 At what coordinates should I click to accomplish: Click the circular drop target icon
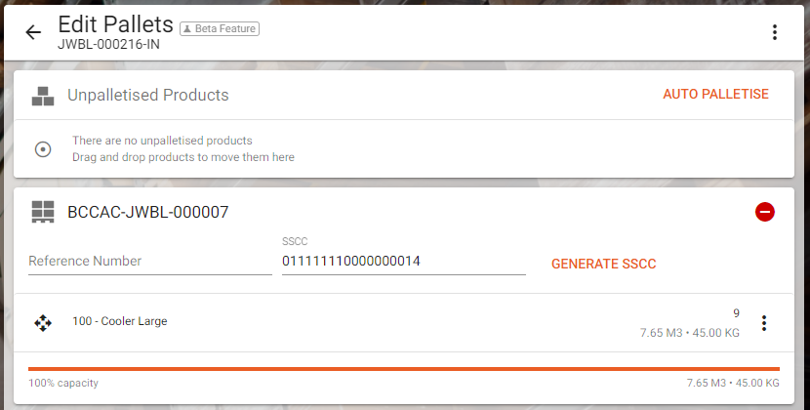(43, 149)
